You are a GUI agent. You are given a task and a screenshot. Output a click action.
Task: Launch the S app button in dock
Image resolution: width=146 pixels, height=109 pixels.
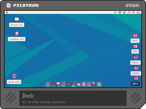pos(84,84)
